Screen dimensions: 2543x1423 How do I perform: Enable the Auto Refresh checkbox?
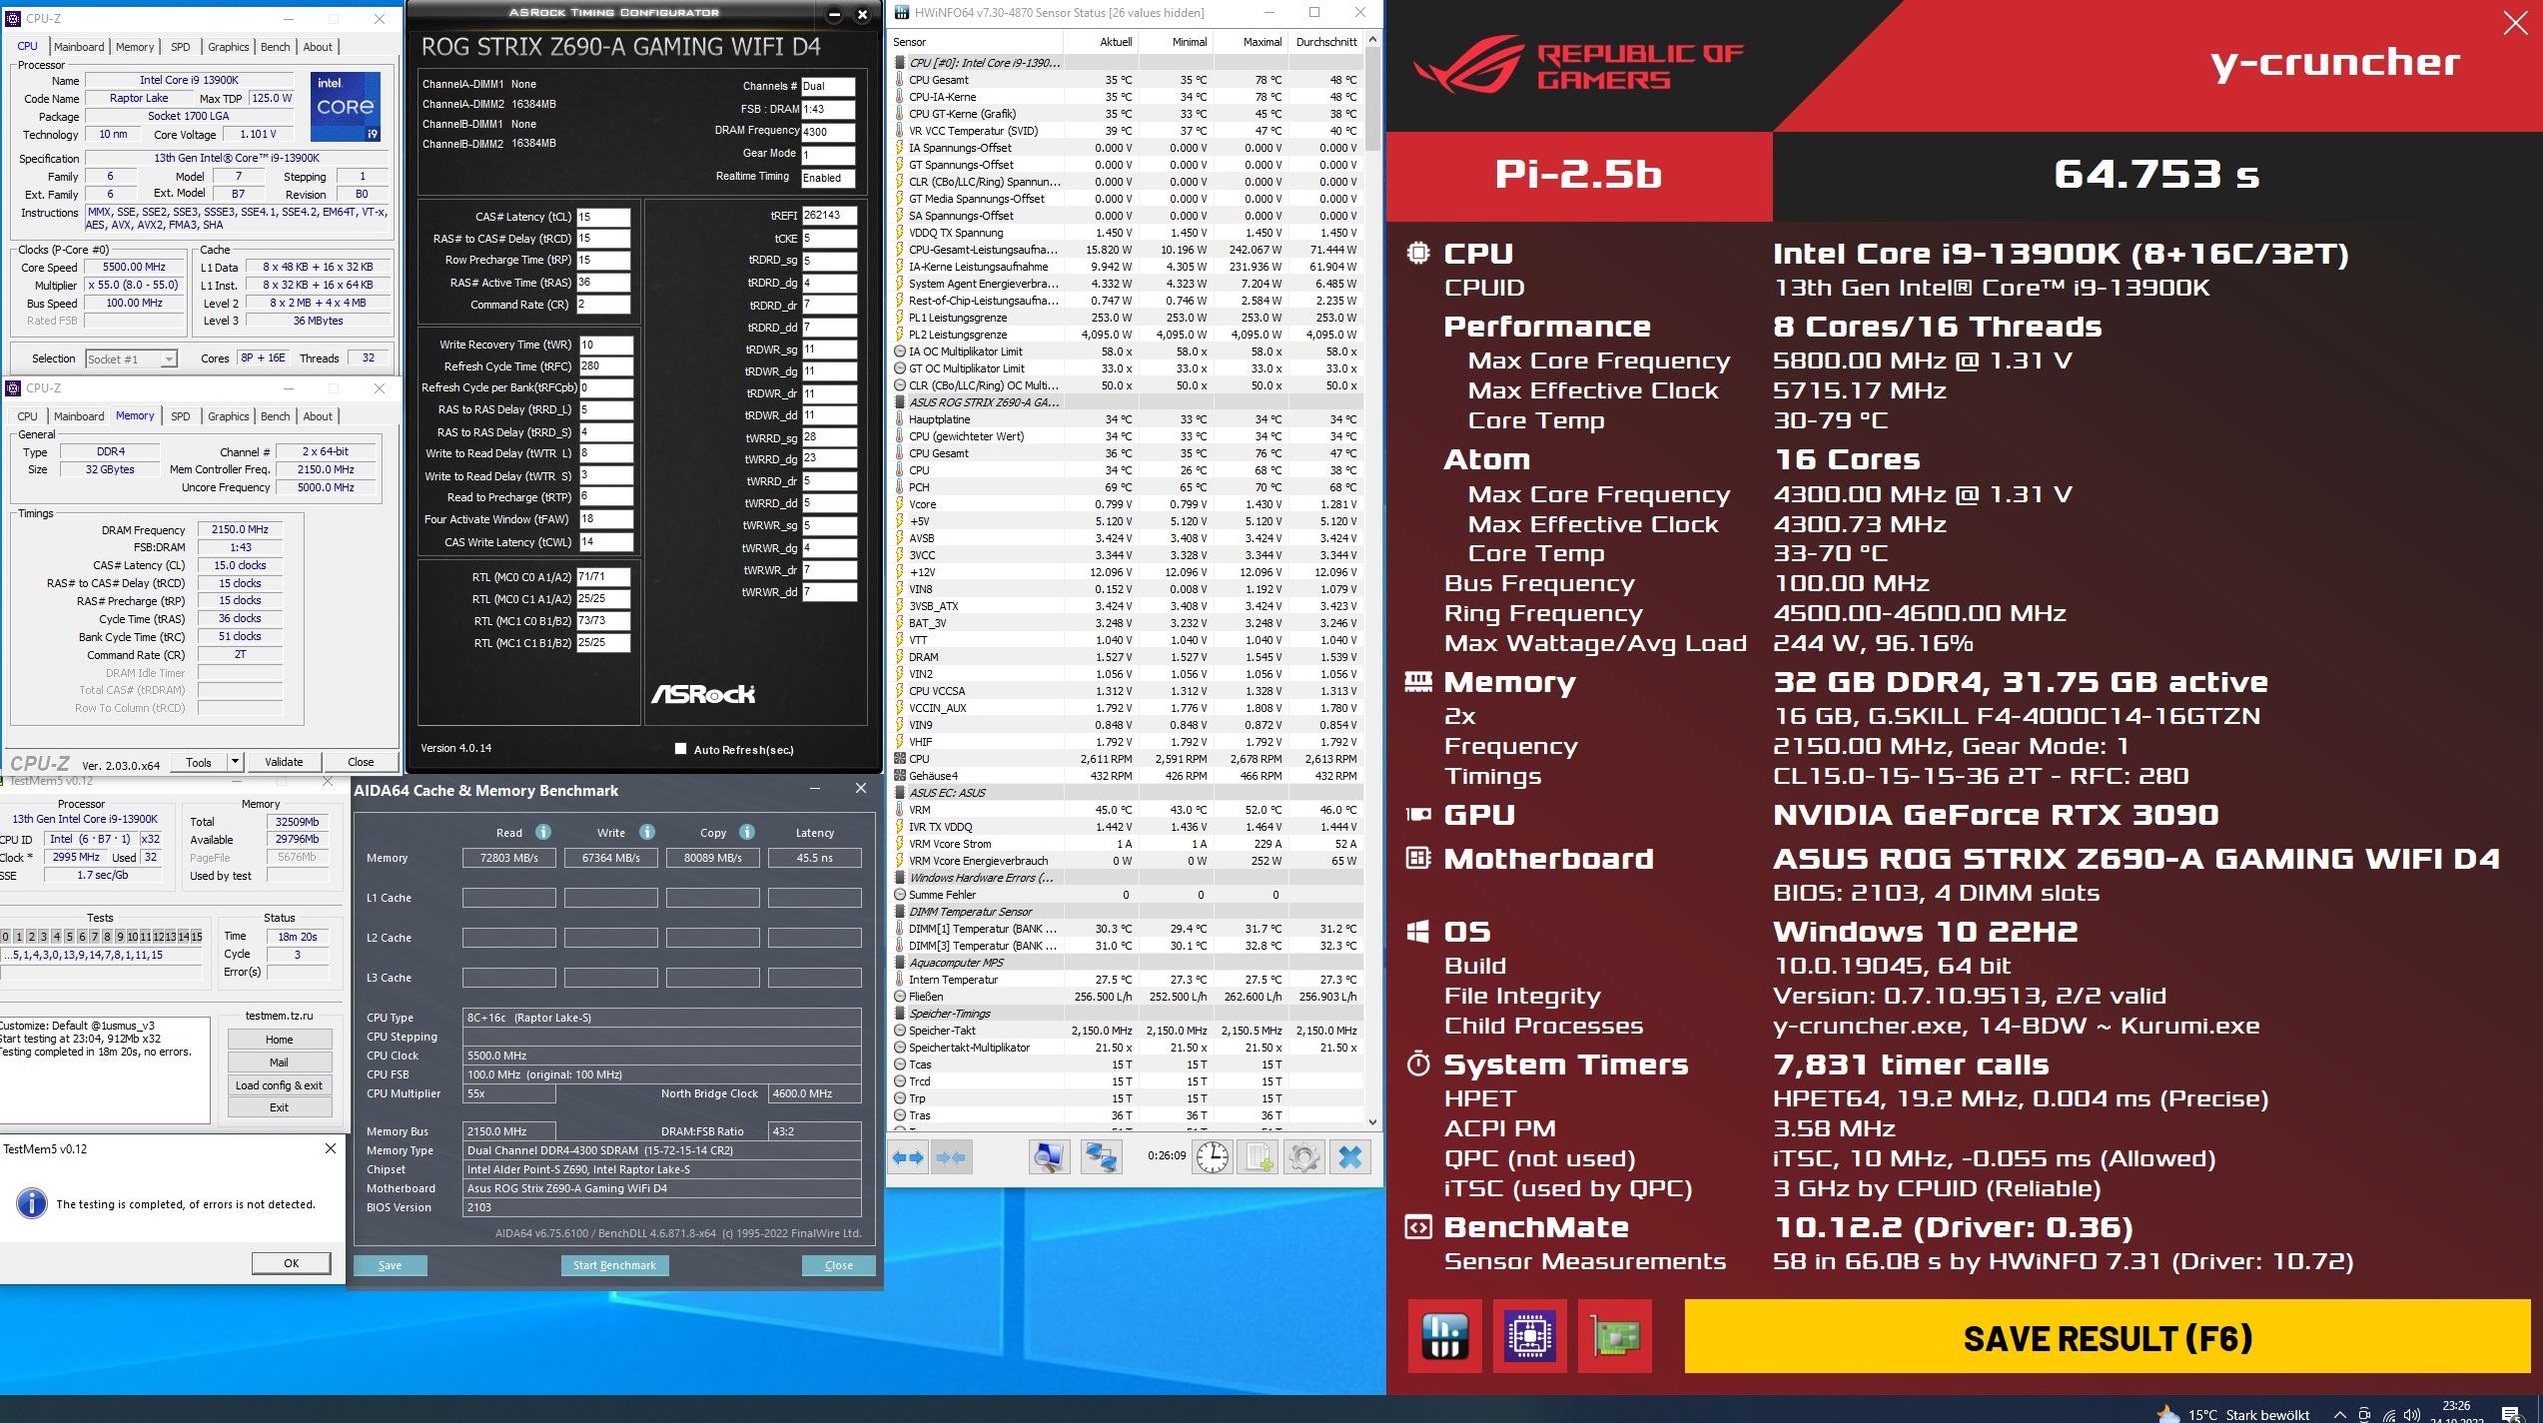pyautogui.click(x=681, y=749)
